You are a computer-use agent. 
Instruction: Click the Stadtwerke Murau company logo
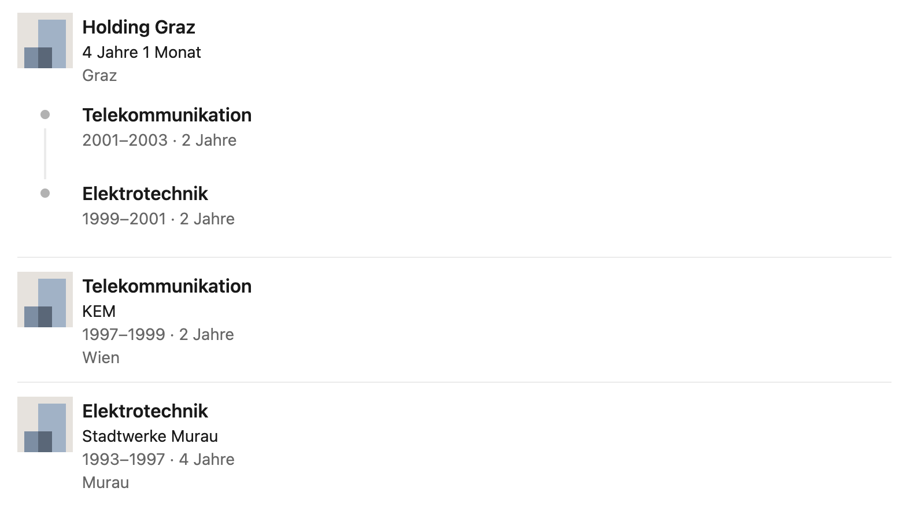point(45,424)
